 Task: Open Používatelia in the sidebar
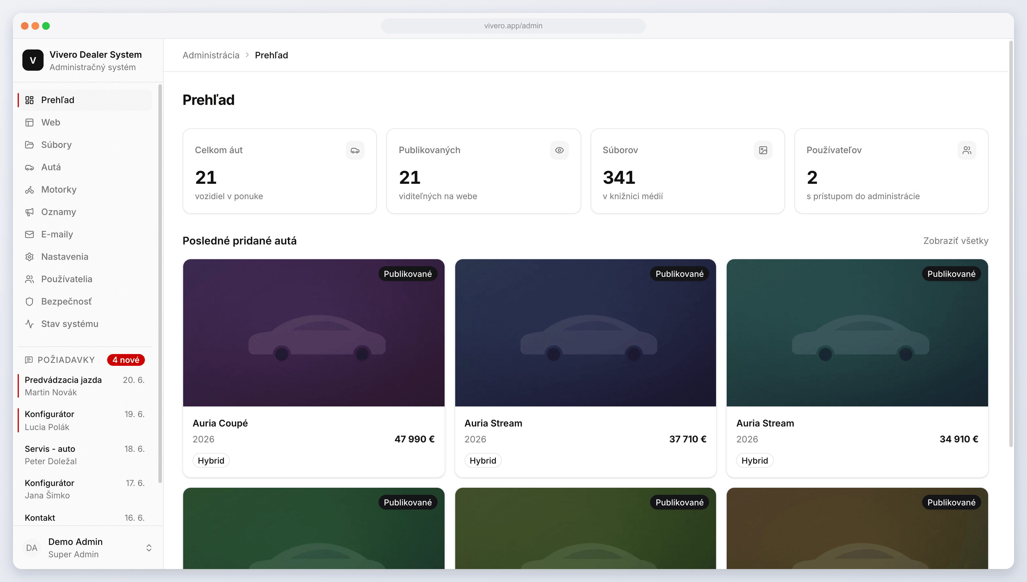pos(85,279)
